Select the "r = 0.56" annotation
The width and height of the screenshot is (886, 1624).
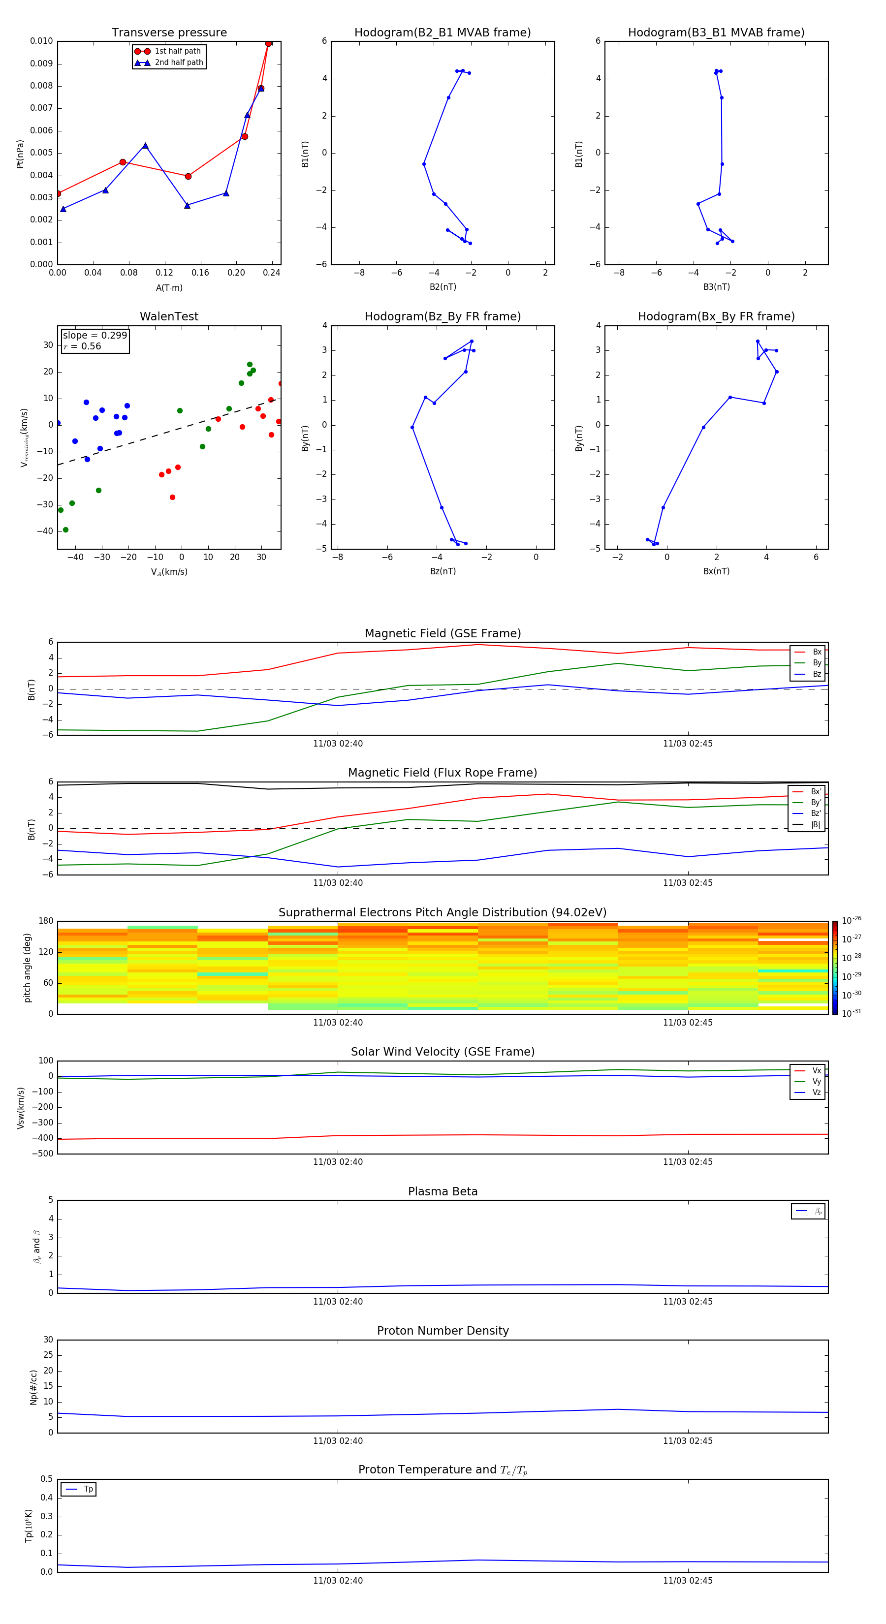pos(82,346)
